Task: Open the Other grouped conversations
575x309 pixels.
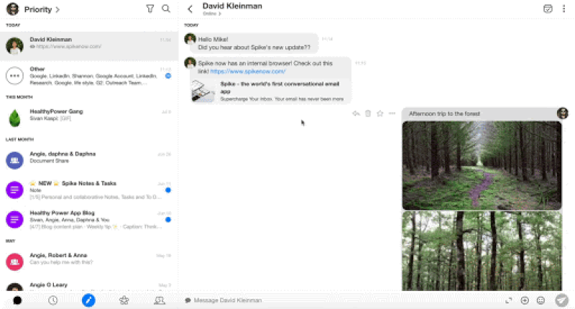Action: click(89, 76)
